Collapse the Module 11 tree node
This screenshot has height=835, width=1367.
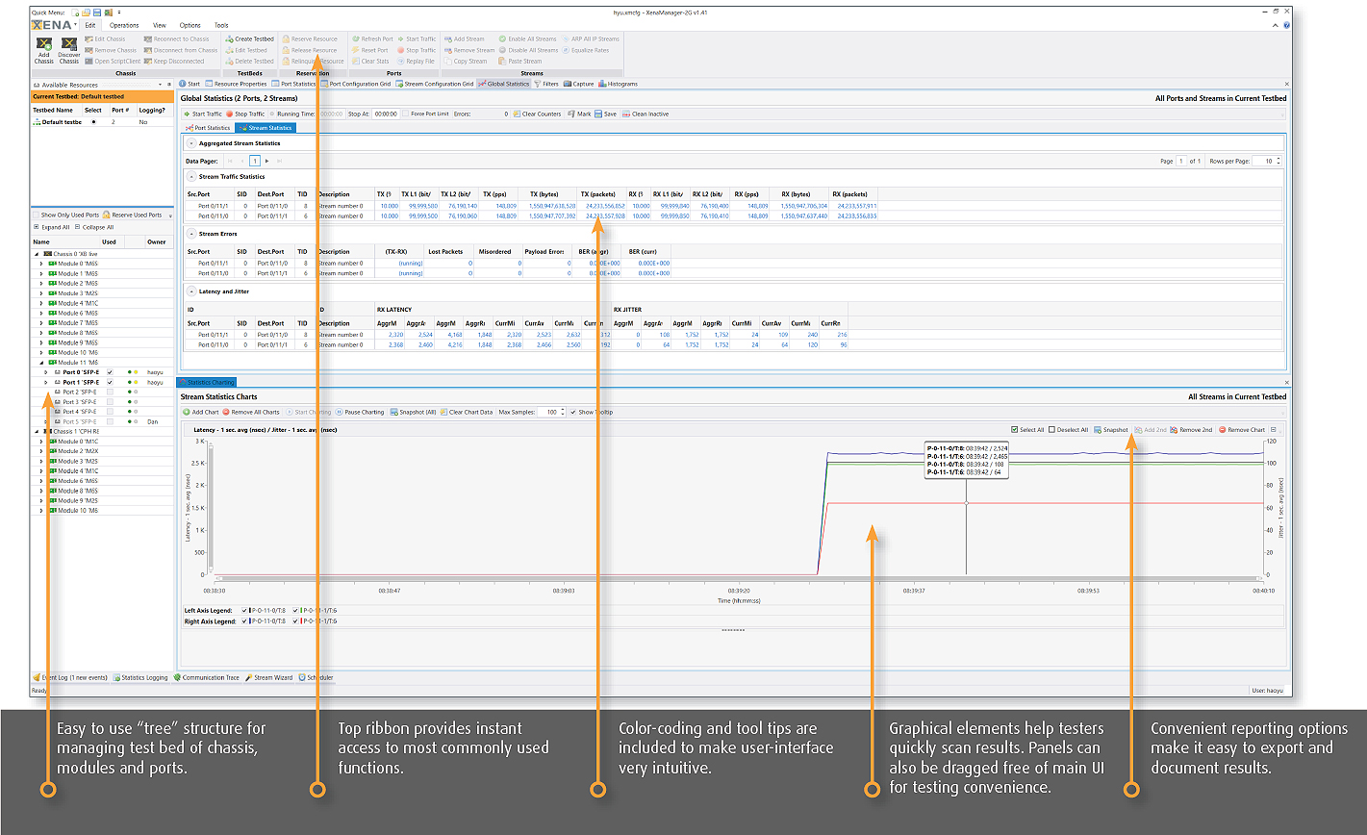[x=41, y=362]
